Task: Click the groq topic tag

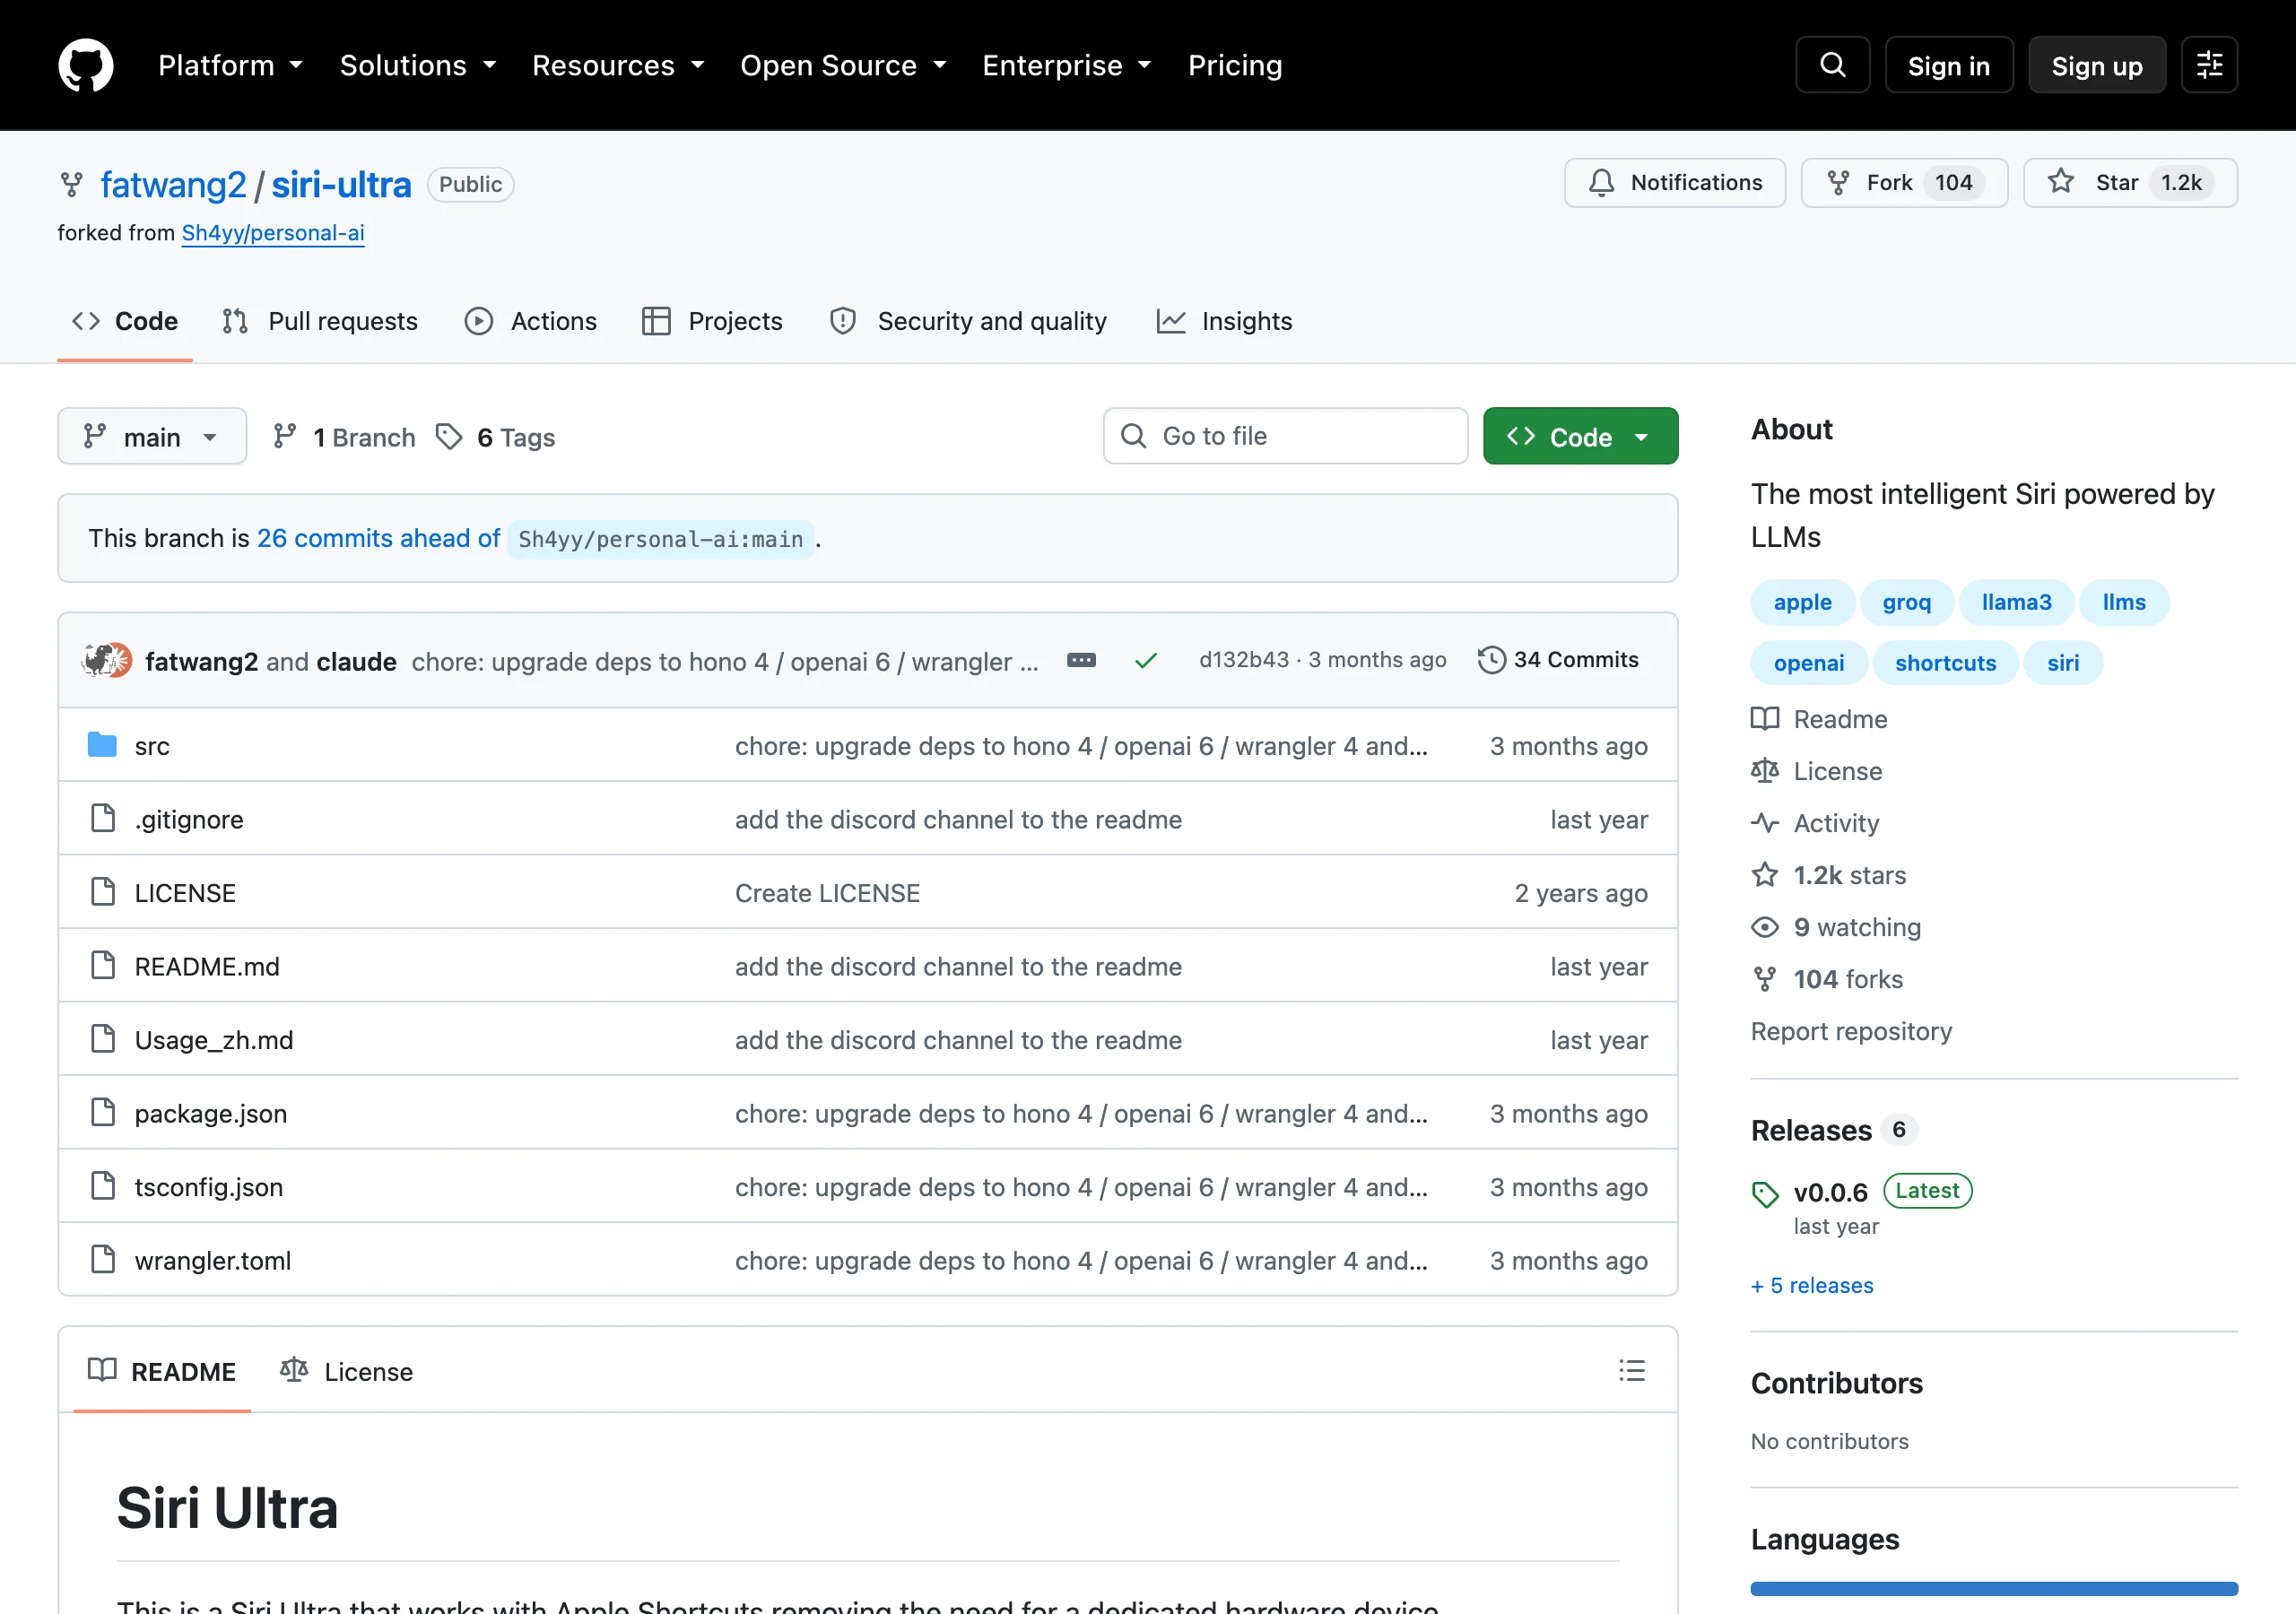Action: point(1906,602)
